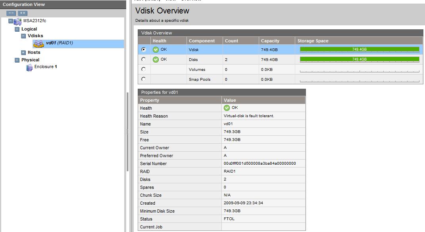The height and width of the screenshot is (232, 425).
Task: Select the Disks radio button
Action: pos(143,59)
